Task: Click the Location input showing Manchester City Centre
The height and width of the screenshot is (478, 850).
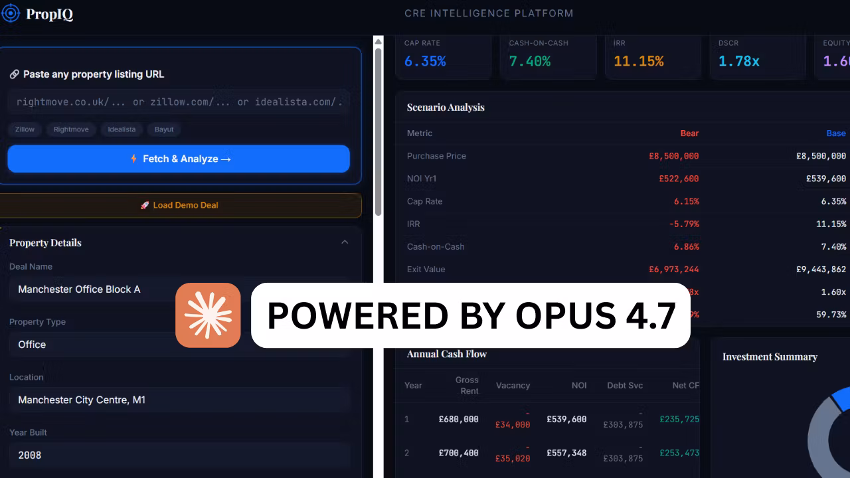Action: coord(179,399)
